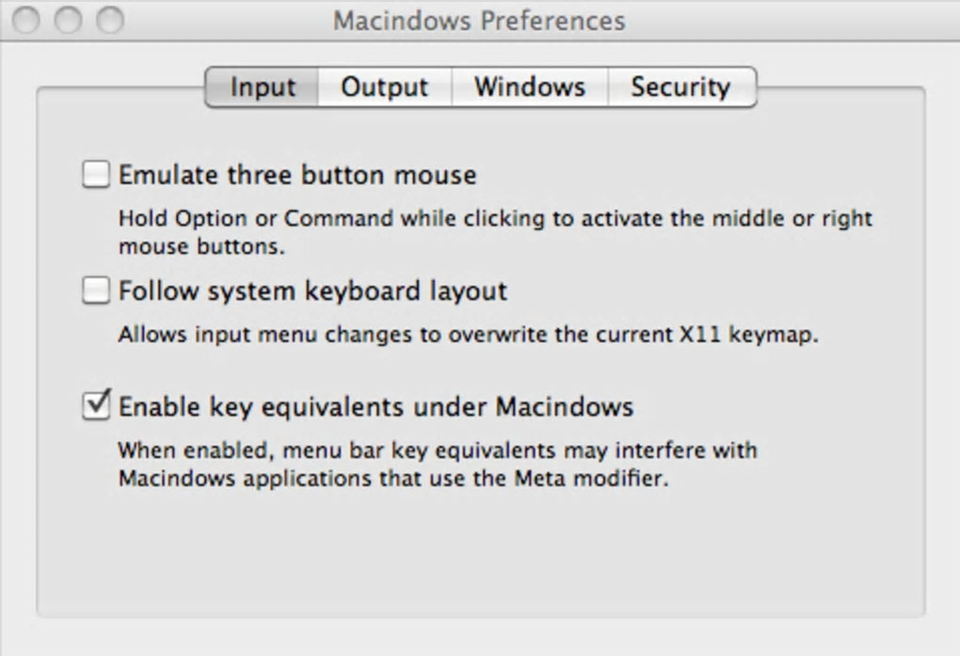Tick the Follow system keyboard layout checkbox
Image resolution: width=960 pixels, height=656 pixels.
click(x=96, y=291)
